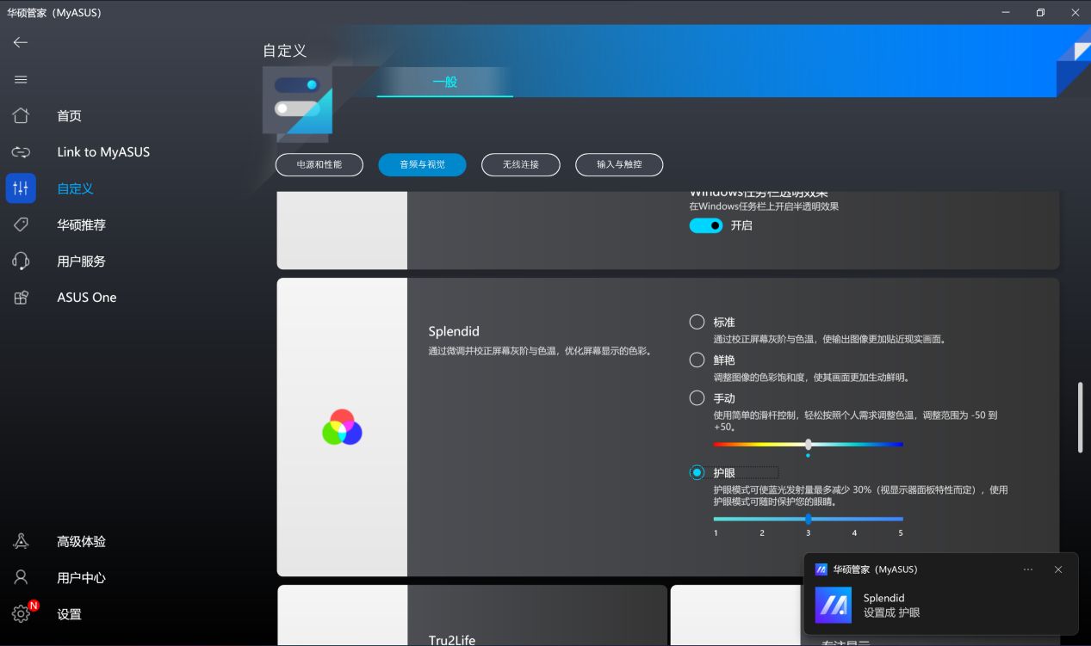Open 用户服务 headset icon
This screenshot has height=646, width=1091.
pyautogui.click(x=21, y=261)
